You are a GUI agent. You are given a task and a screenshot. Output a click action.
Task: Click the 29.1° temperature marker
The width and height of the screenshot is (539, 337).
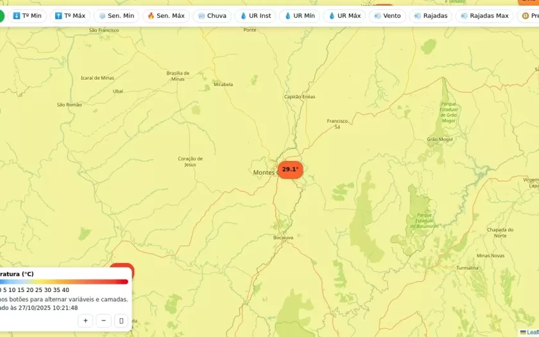pos(290,169)
